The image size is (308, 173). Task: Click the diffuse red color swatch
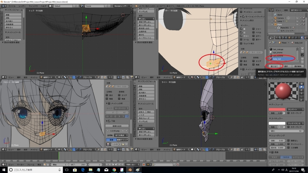pyautogui.click(x=277, y=109)
